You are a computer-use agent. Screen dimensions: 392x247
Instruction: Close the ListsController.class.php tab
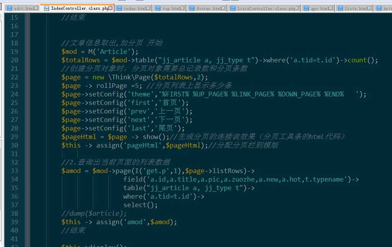click(297, 8)
